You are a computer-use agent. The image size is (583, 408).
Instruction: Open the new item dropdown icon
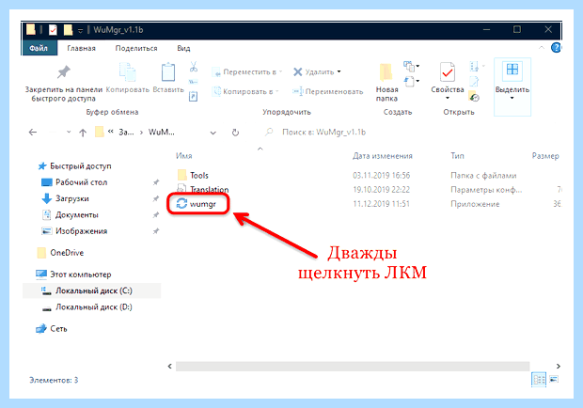(x=412, y=67)
